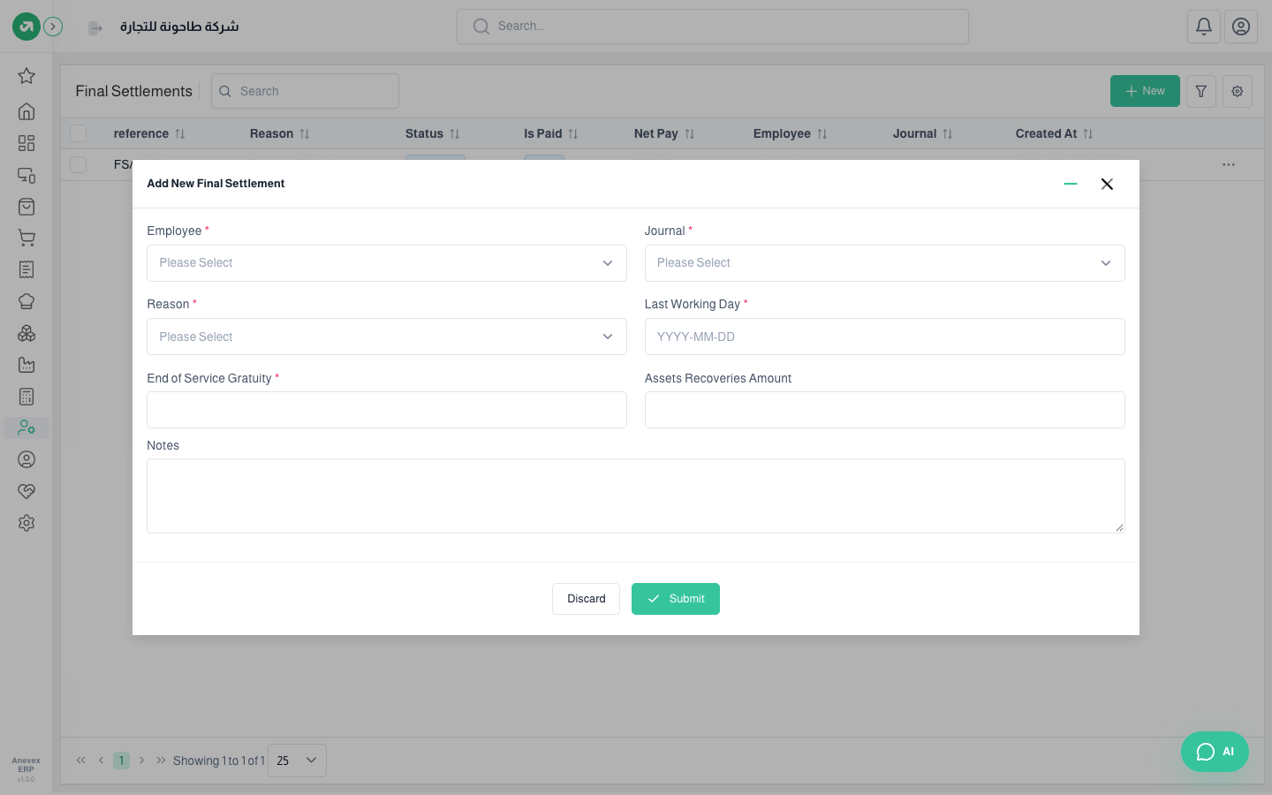
Task: Open the shopping bag icon in sidebar
Action: tap(26, 207)
